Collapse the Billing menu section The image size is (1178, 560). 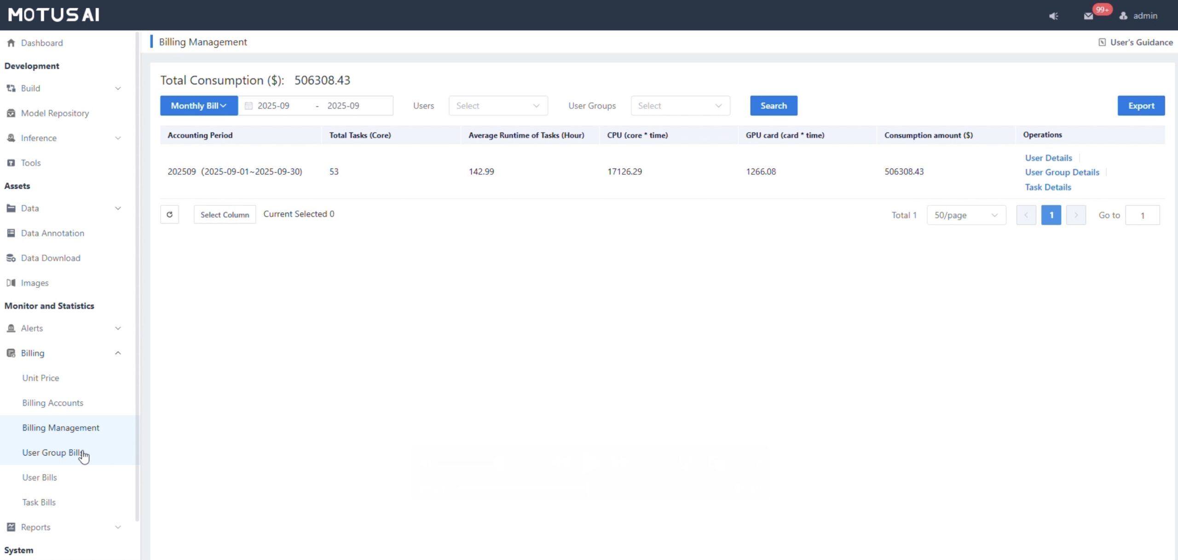[118, 353]
